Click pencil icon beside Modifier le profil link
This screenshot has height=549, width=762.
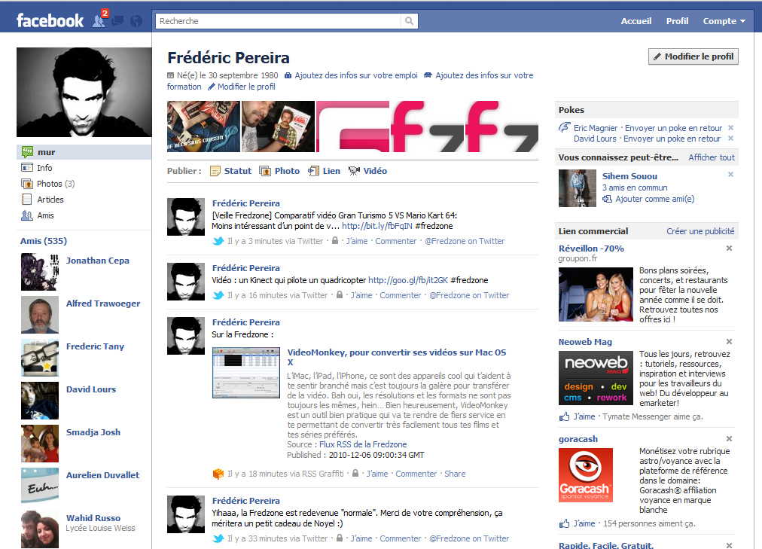(212, 87)
